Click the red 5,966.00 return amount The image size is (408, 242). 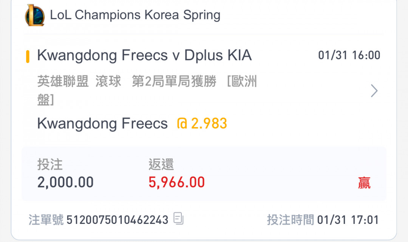pyautogui.click(x=177, y=182)
